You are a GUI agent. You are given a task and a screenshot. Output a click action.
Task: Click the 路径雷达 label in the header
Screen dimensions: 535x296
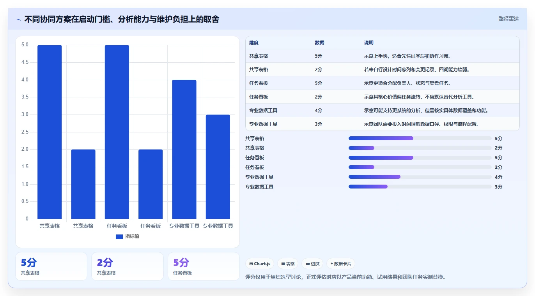click(x=509, y=19)
